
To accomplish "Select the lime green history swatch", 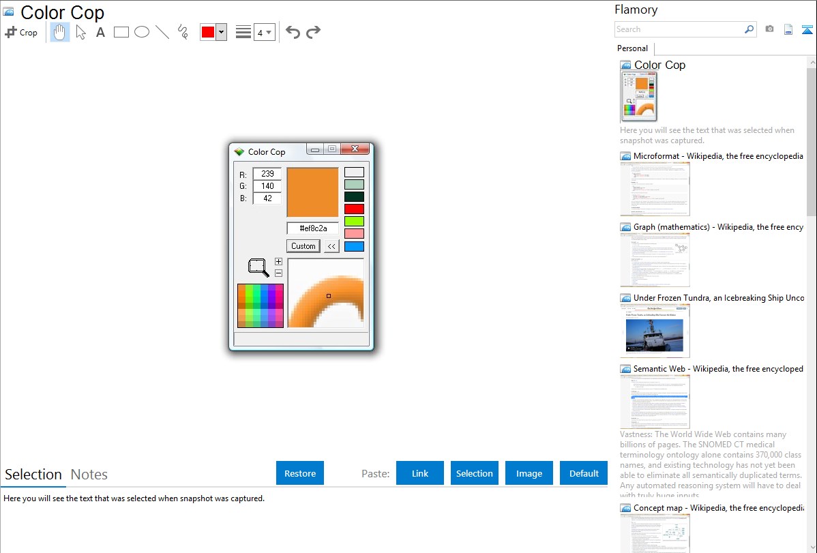I will coord(355,222).
